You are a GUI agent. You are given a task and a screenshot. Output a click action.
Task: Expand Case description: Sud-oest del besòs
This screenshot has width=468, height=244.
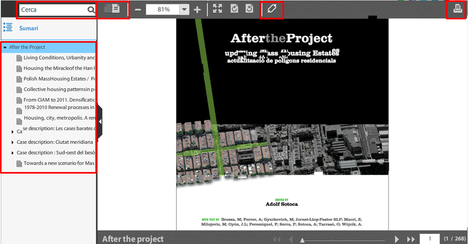coord(13,153)
